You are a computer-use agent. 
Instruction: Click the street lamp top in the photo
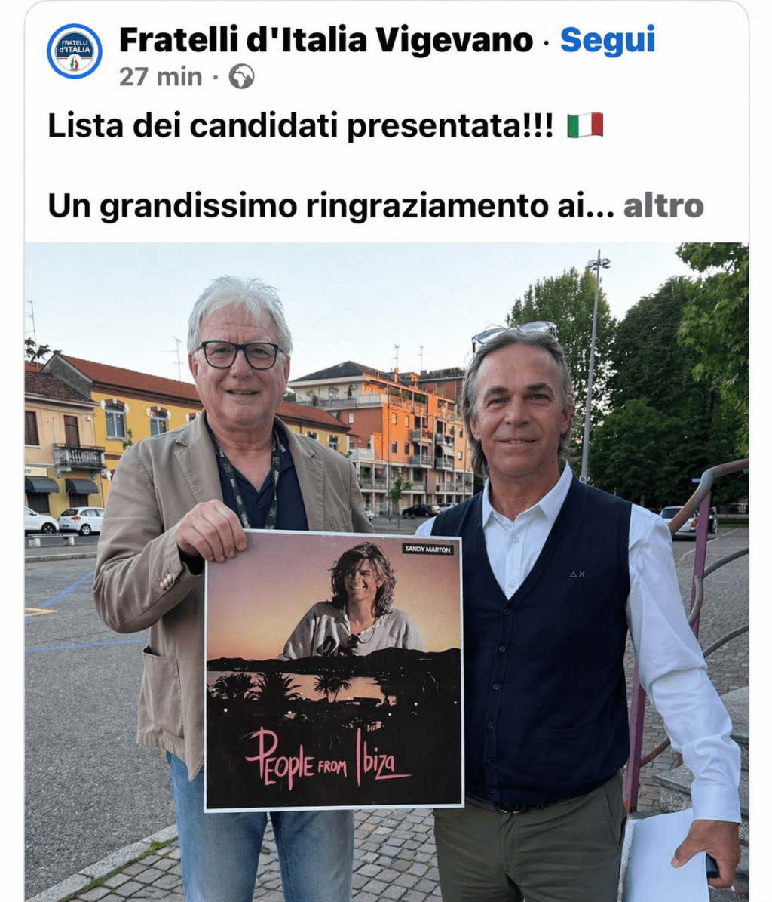click(598, 263)
